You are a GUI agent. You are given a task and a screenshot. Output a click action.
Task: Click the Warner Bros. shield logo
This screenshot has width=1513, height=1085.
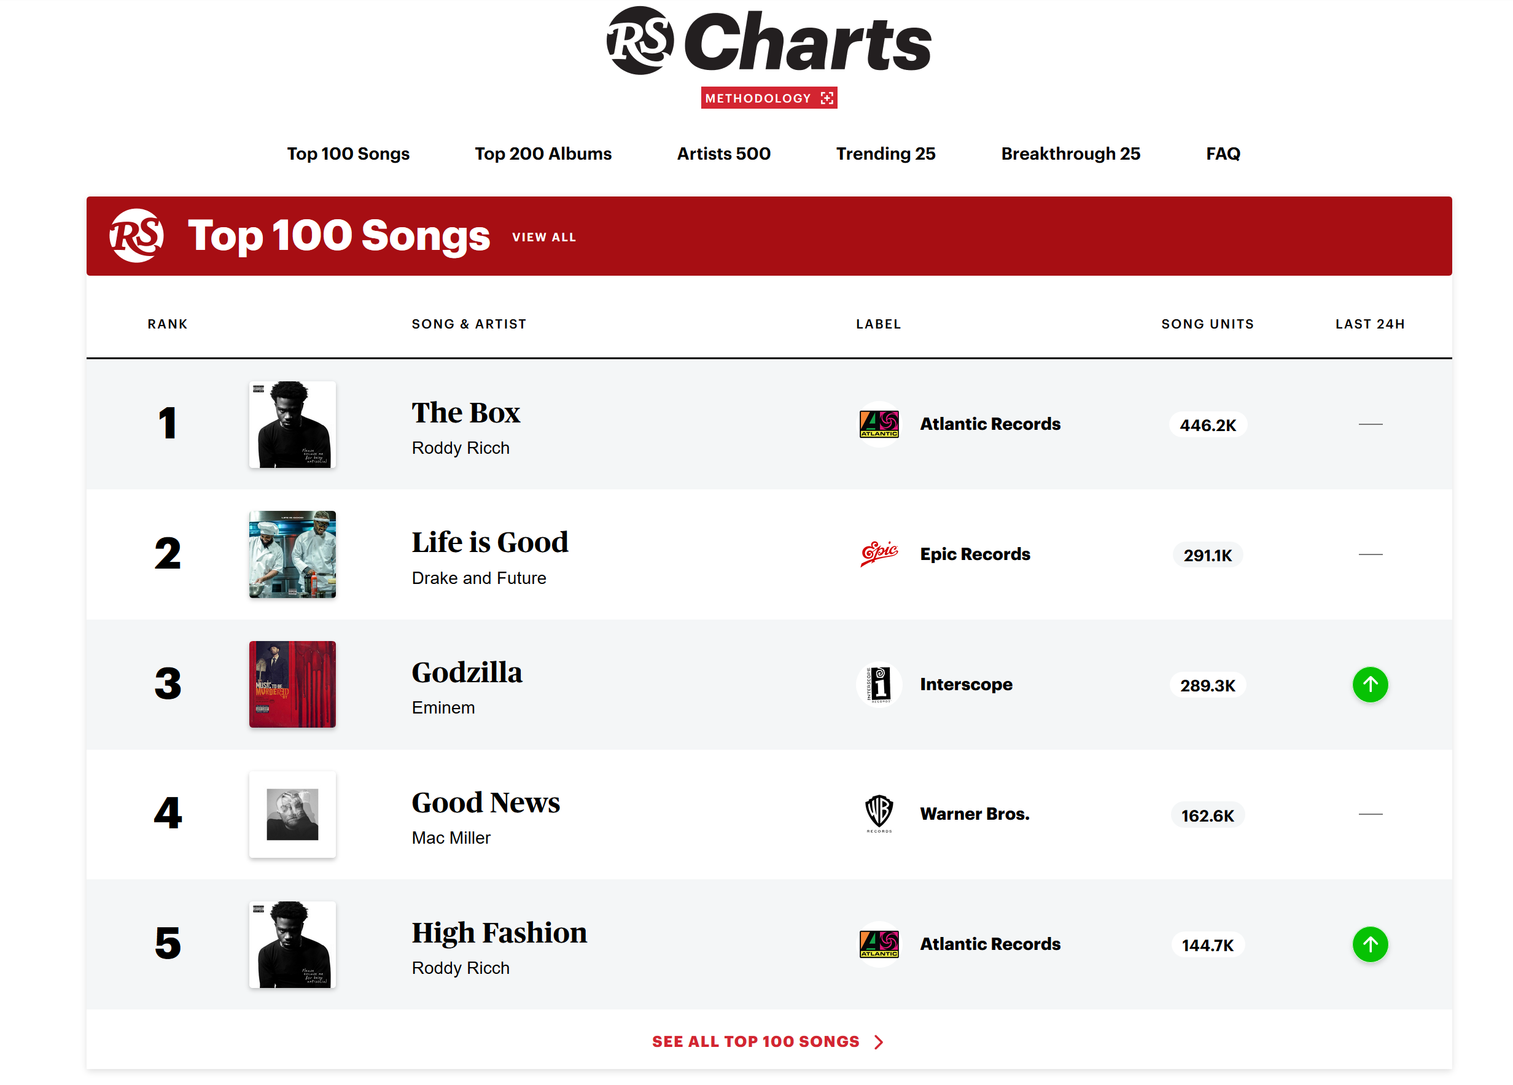[879, 814]
